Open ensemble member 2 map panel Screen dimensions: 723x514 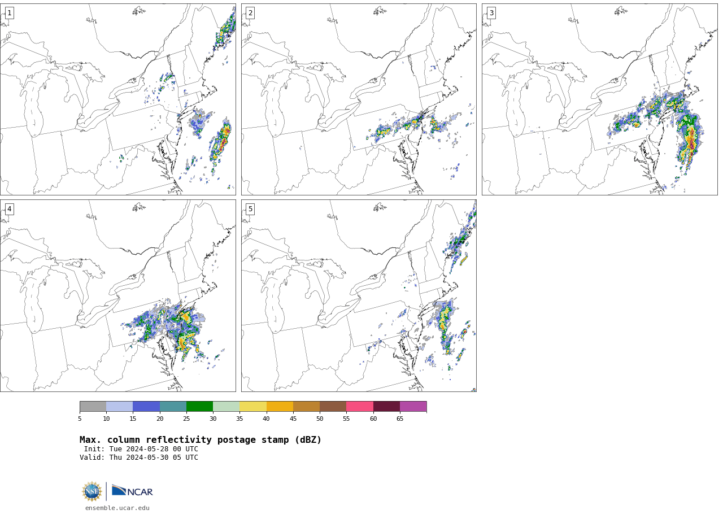coord(359,99)
